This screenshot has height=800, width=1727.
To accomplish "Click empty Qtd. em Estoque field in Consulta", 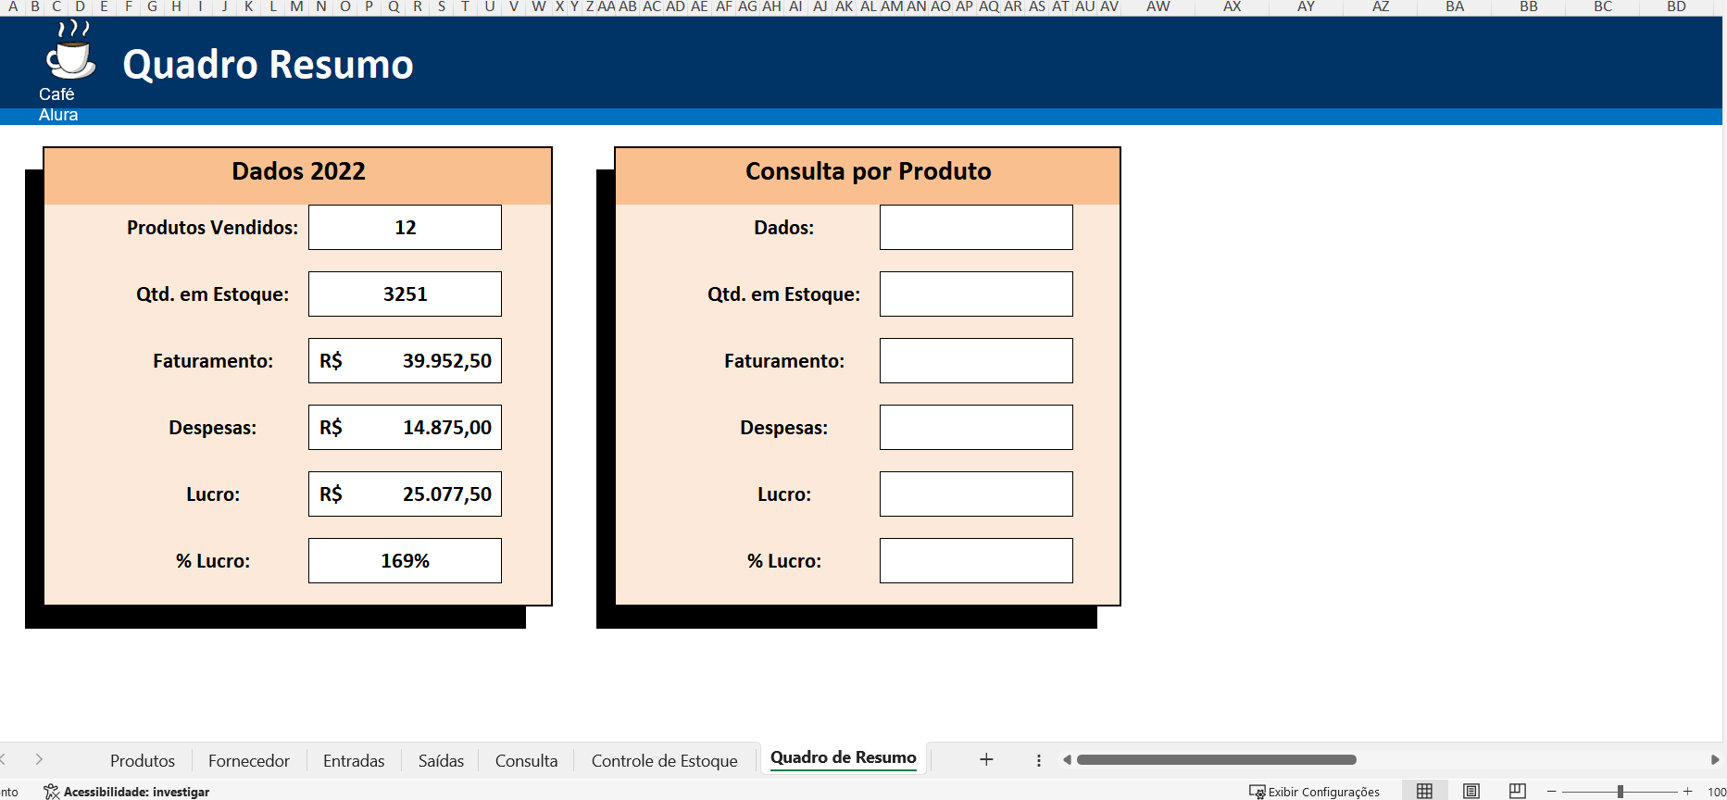I will [x=976, y=294].
